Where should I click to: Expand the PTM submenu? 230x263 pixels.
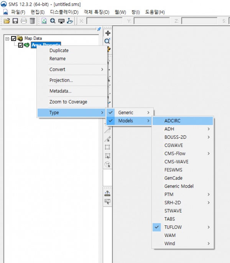(x=183, y=194)
